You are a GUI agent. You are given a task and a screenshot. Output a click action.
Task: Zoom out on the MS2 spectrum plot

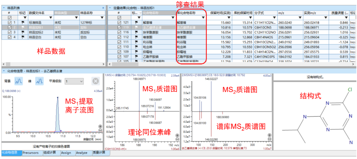pos(269,139)
